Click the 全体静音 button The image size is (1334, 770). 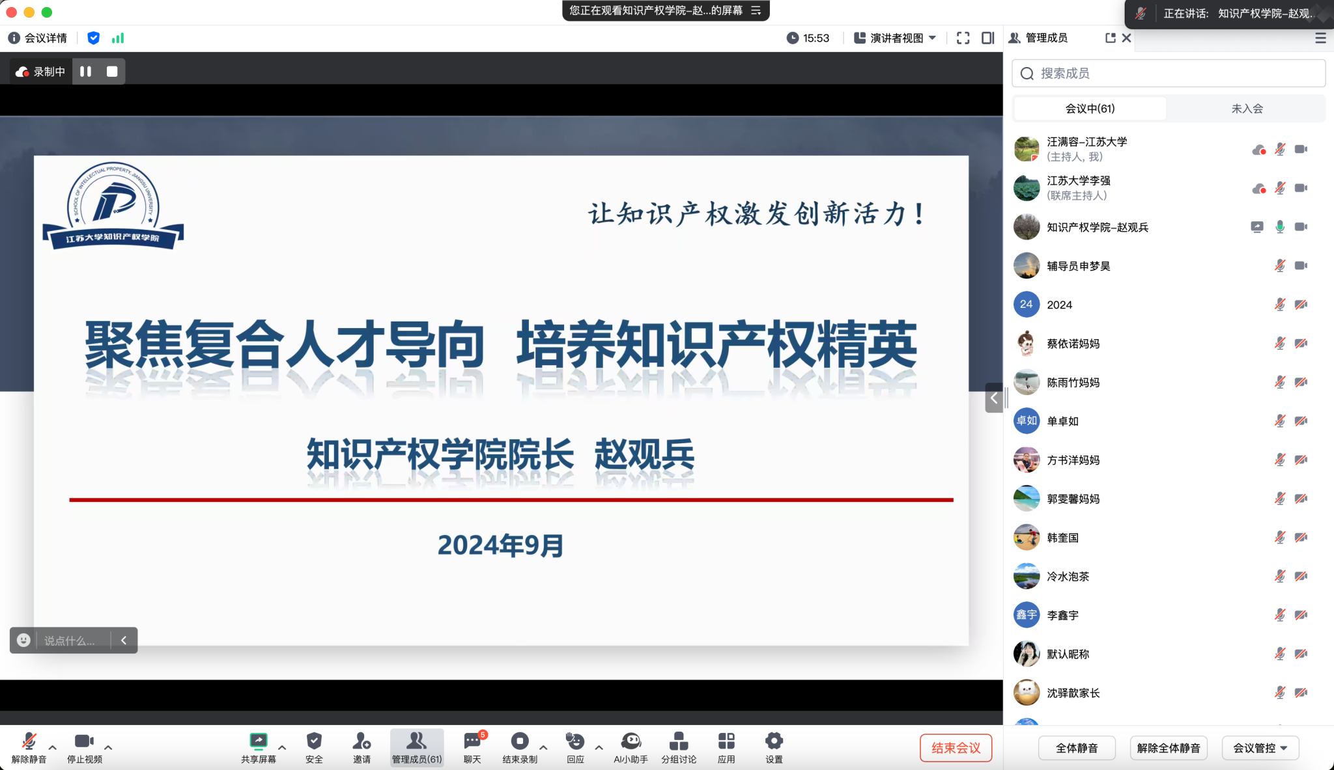pyautogui.click(x=1076, y=748)
